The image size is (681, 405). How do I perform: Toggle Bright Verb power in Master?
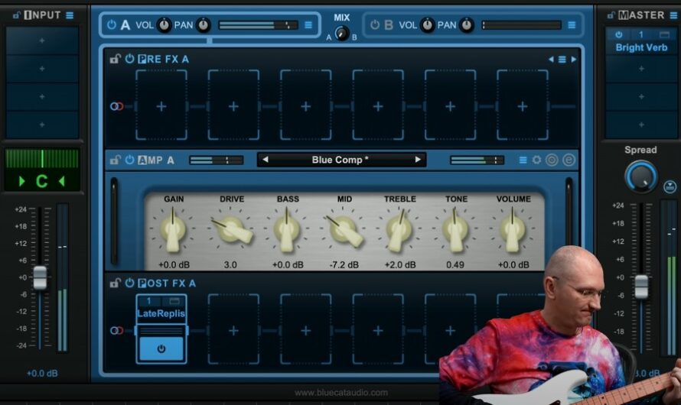click(619, 34)
